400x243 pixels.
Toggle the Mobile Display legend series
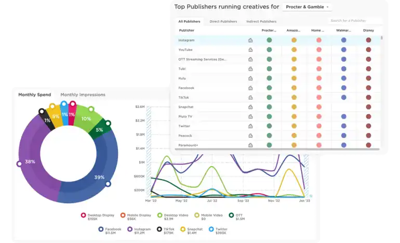[x=136, y=217]
